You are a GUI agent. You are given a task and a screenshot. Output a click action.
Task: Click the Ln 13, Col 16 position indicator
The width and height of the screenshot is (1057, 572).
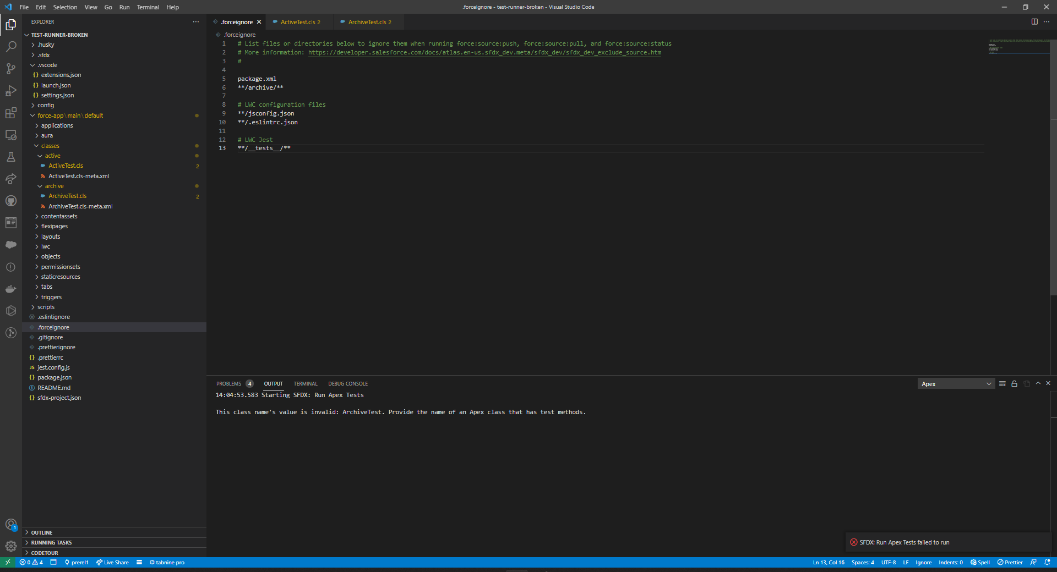(x=829, y=562)
